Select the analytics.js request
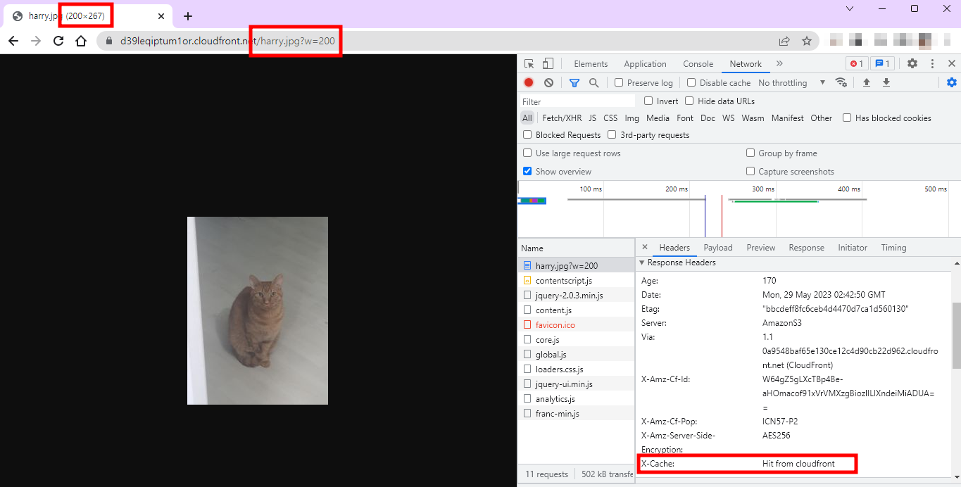The image size is (961, 487). click(x=577, y=398)
